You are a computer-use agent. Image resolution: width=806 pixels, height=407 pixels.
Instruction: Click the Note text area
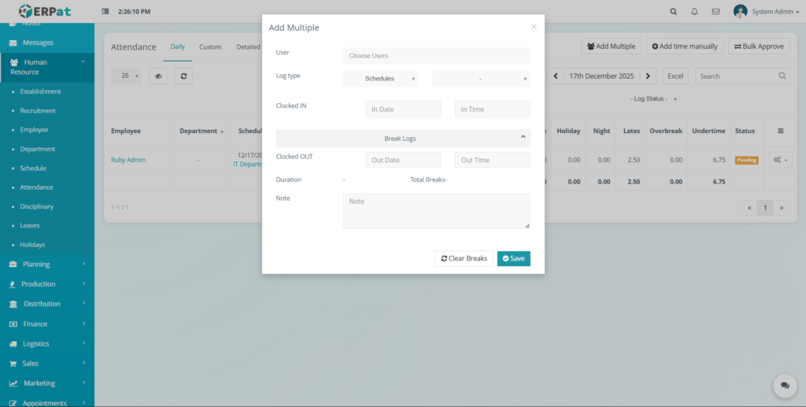(x=436, y=211)
